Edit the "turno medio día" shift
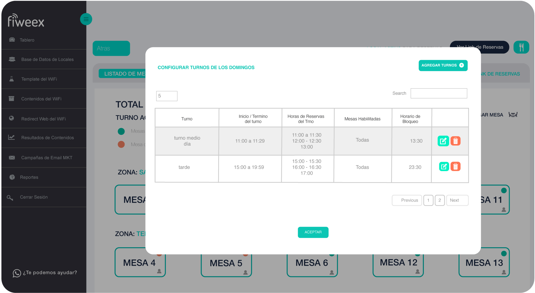 (x=443, y=141)
